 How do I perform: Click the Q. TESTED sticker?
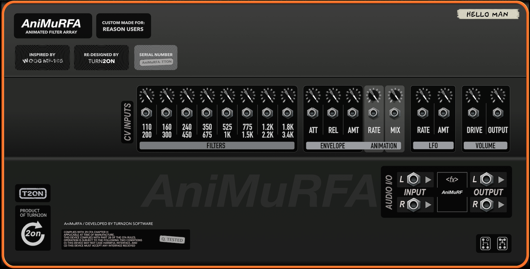coord(172,239)
